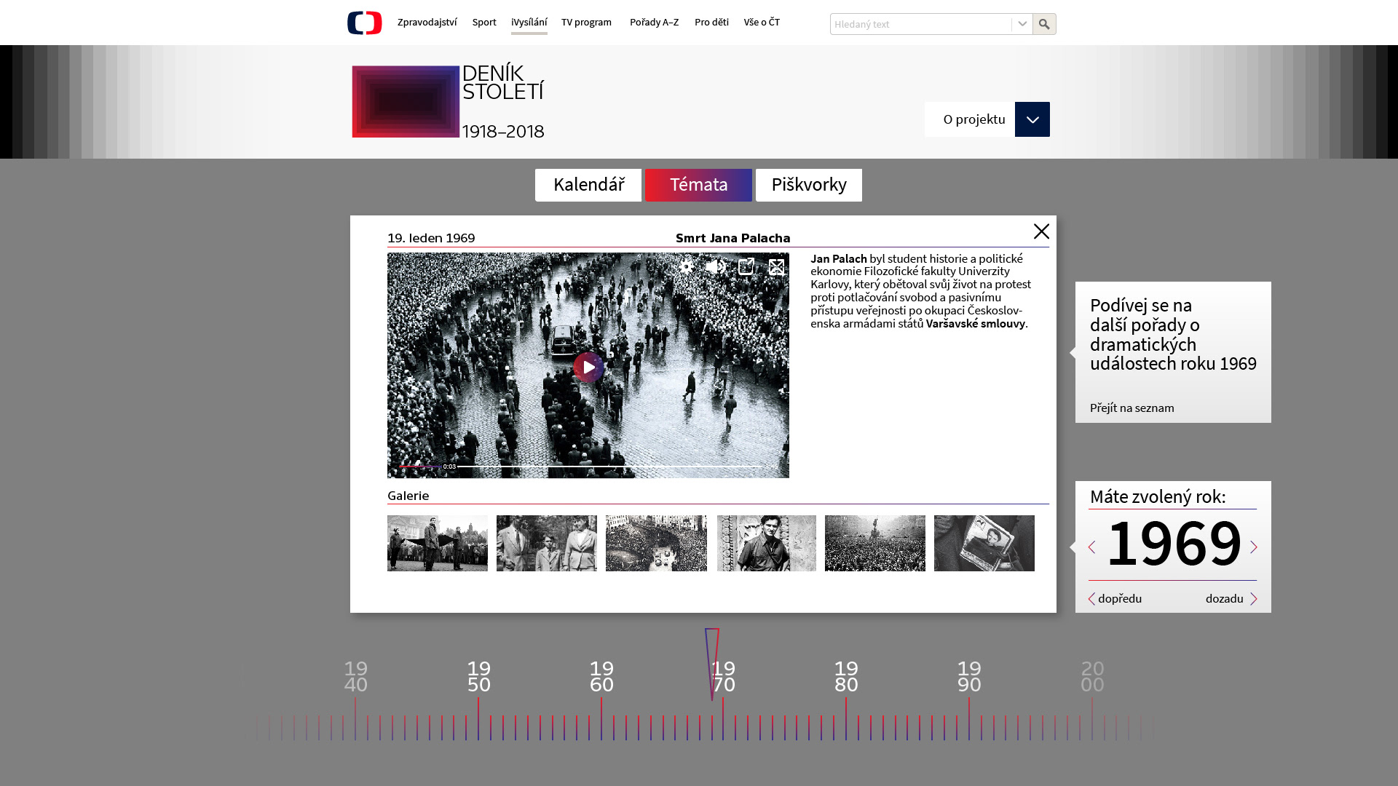1398x786 pixels.
Task: Go to next year with right arrow
Action: click(x=1254, y=547)
